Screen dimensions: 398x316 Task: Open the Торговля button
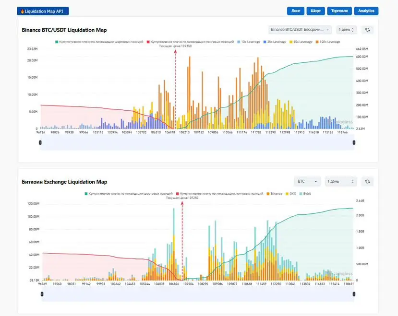pos(339,11)
